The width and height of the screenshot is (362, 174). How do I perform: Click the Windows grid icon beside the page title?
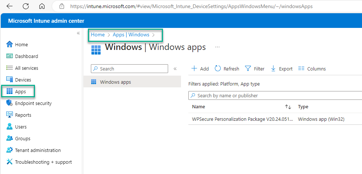(96, 50)
